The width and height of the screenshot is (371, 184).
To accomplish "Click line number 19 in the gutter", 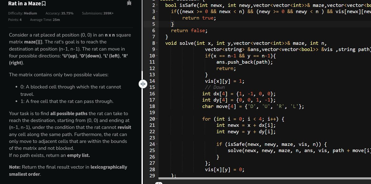I will tap(152, 113).
